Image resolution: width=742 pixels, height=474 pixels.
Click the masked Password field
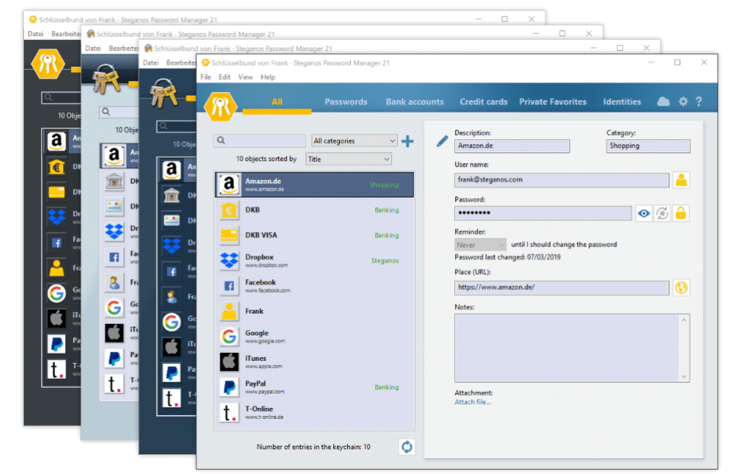point(543,213)
